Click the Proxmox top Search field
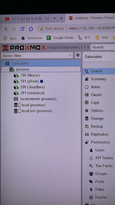This screenshot has height=205, width=115. pos(103,47)
